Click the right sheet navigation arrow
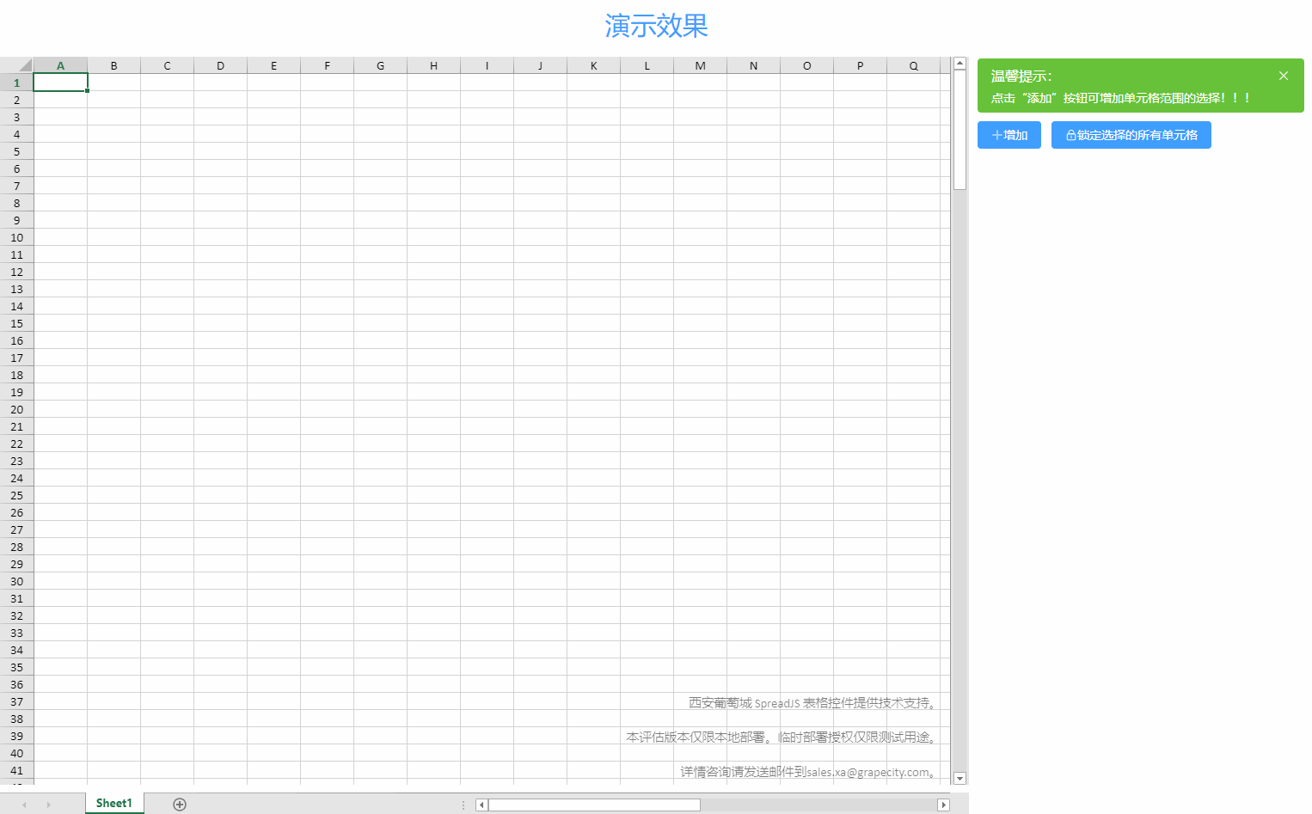Screen dimensions: 1312x814 [49, 804]
